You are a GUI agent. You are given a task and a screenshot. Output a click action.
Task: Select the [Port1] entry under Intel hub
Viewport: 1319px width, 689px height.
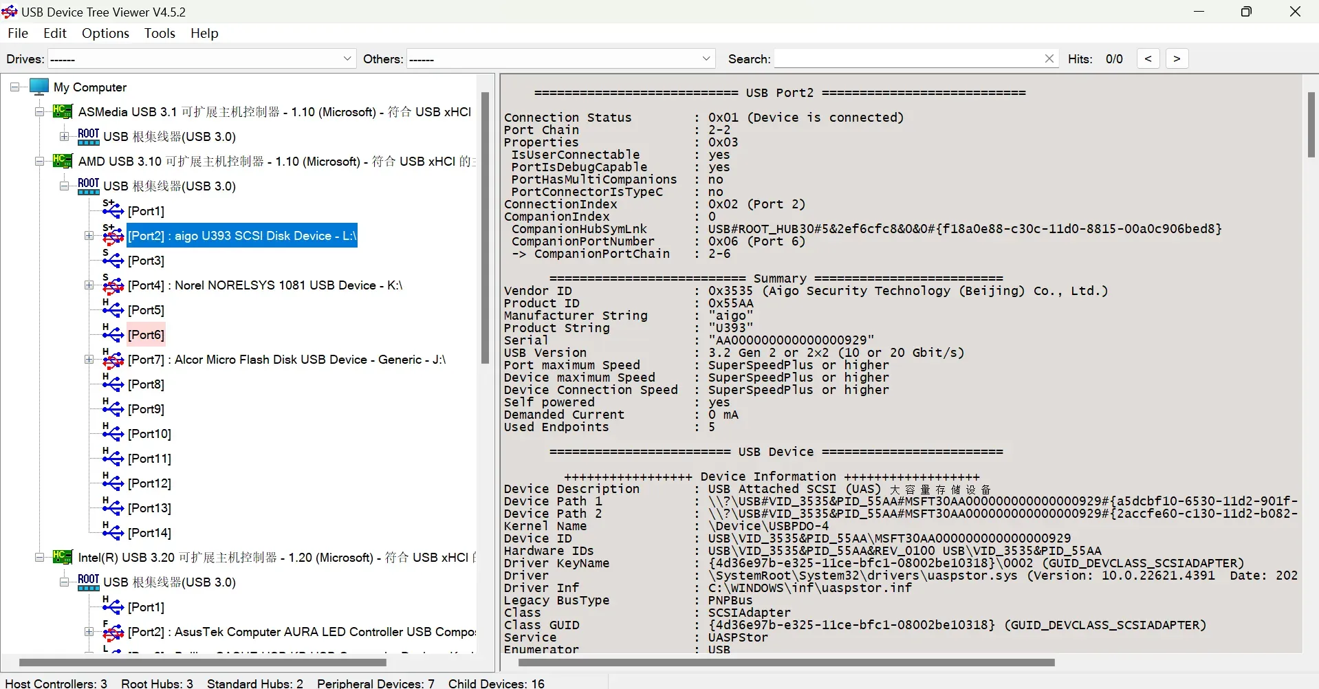tap(146, 607)
